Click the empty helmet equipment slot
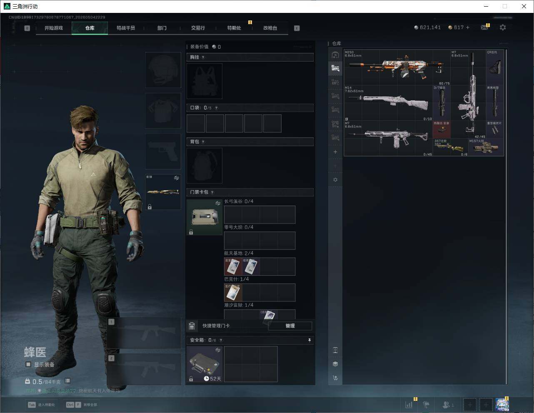The height and width of the screenshot is (413, 534). point(163,70)
